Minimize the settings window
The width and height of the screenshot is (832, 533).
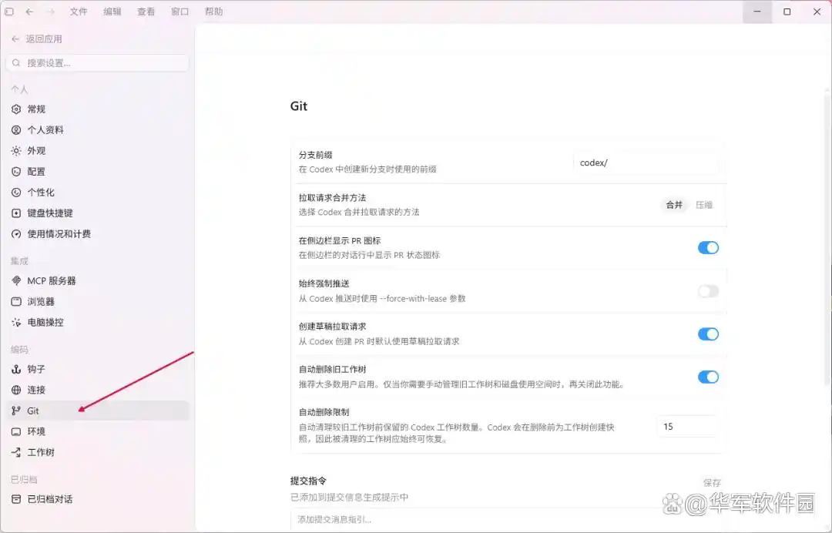(757, 11)
